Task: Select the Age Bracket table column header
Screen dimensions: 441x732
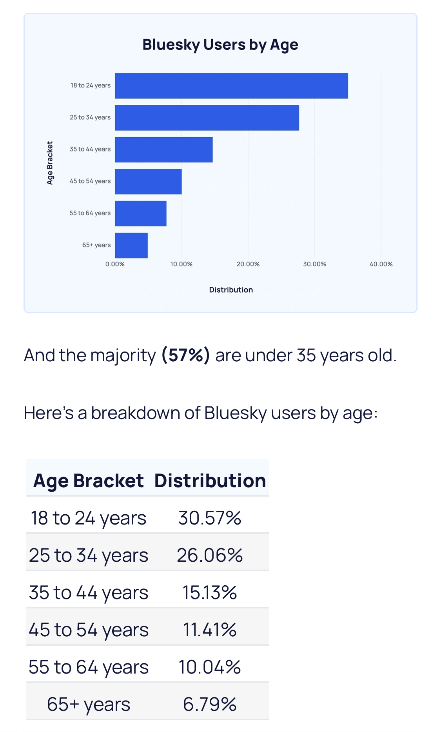Action: click(x=88, y=481)
